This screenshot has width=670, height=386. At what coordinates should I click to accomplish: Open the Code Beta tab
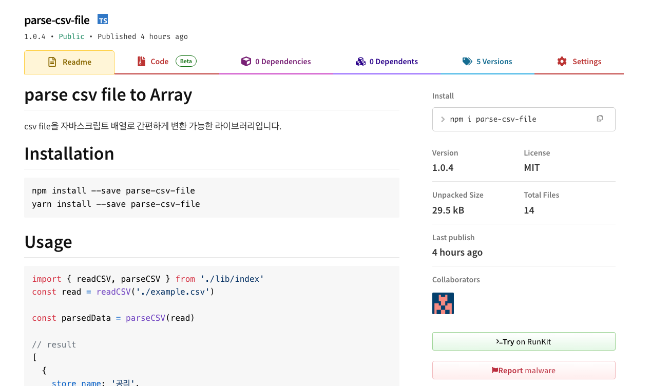tap(167, 62)
